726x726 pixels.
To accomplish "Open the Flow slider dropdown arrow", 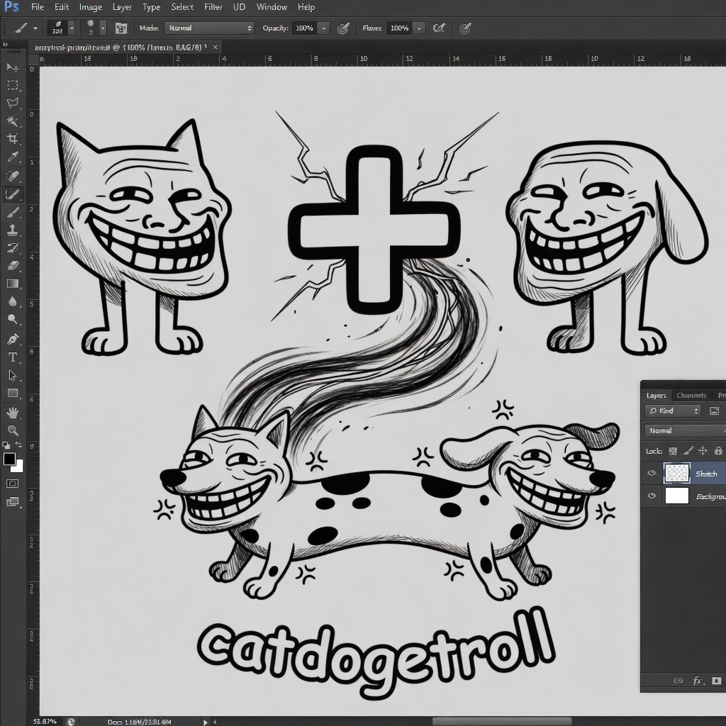I will pyautogui.click(x=419, y=28).
